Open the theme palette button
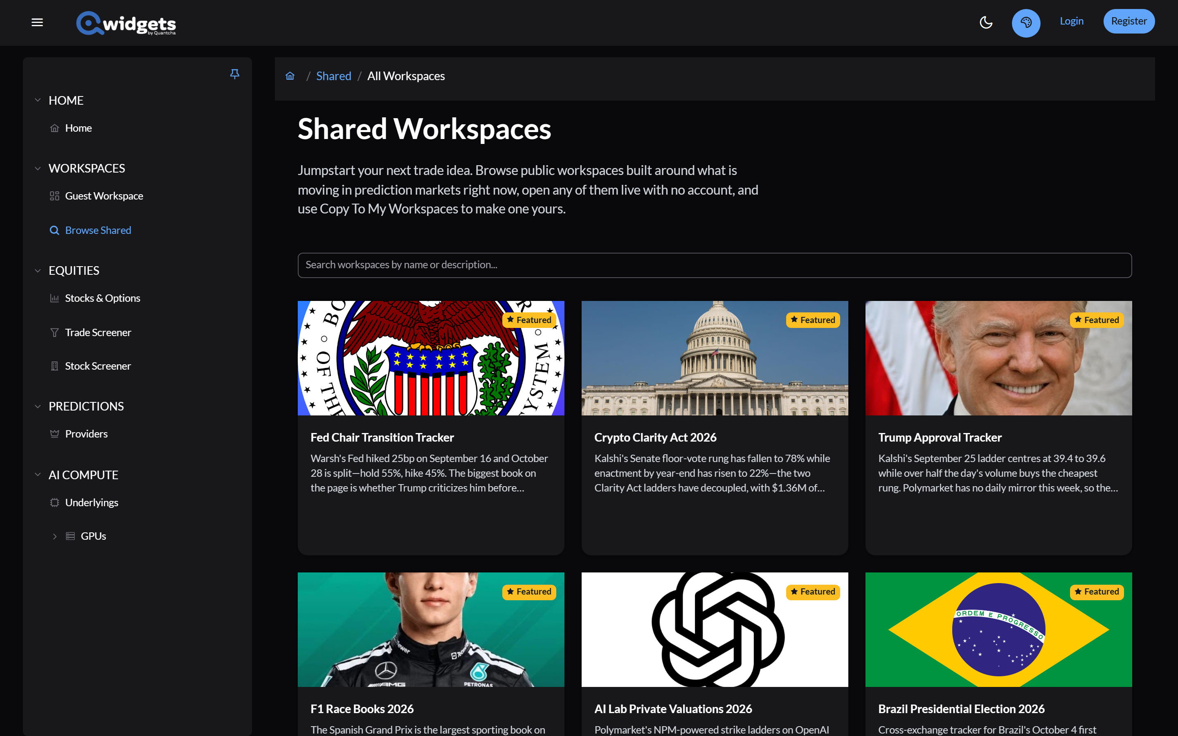Viewport: 1178px width, 736px height. pos(1026,22)
